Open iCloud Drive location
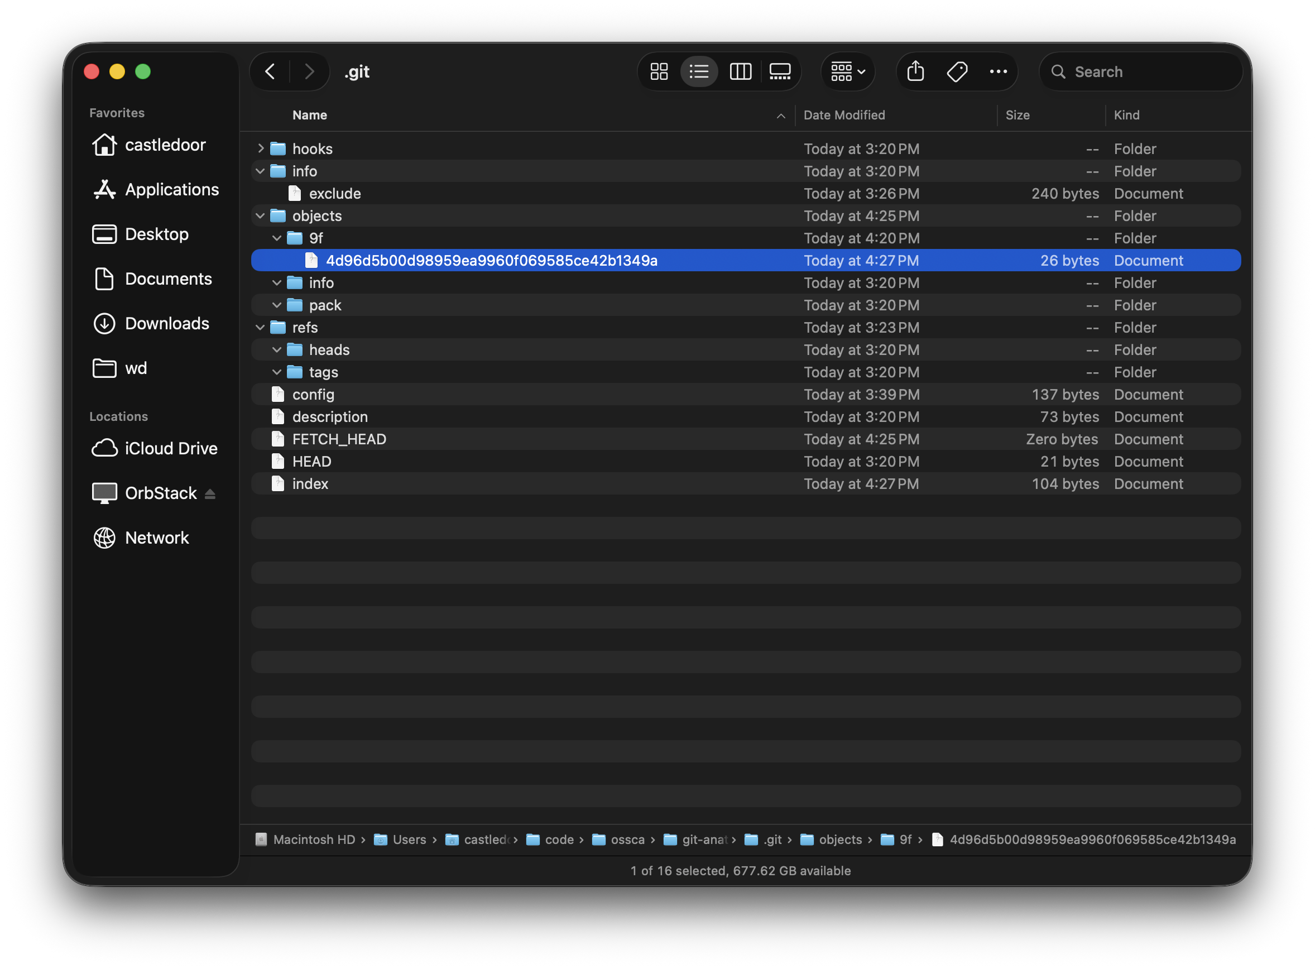1315x969 pixels. click(171, 448)
